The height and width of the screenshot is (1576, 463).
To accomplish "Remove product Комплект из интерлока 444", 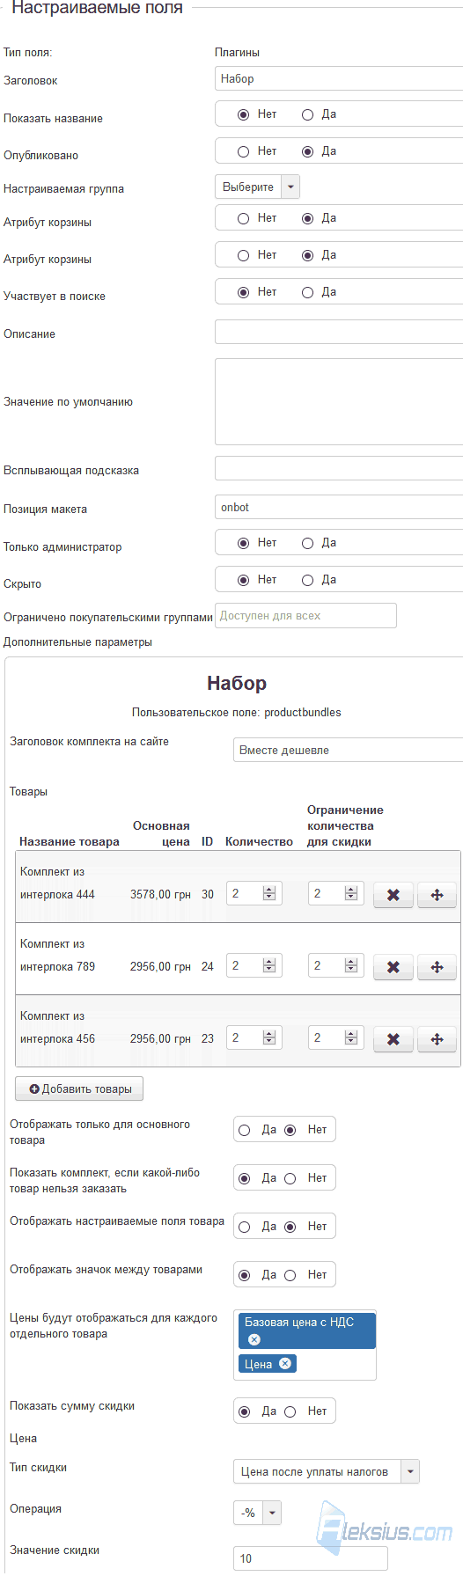I will (393, 895).
